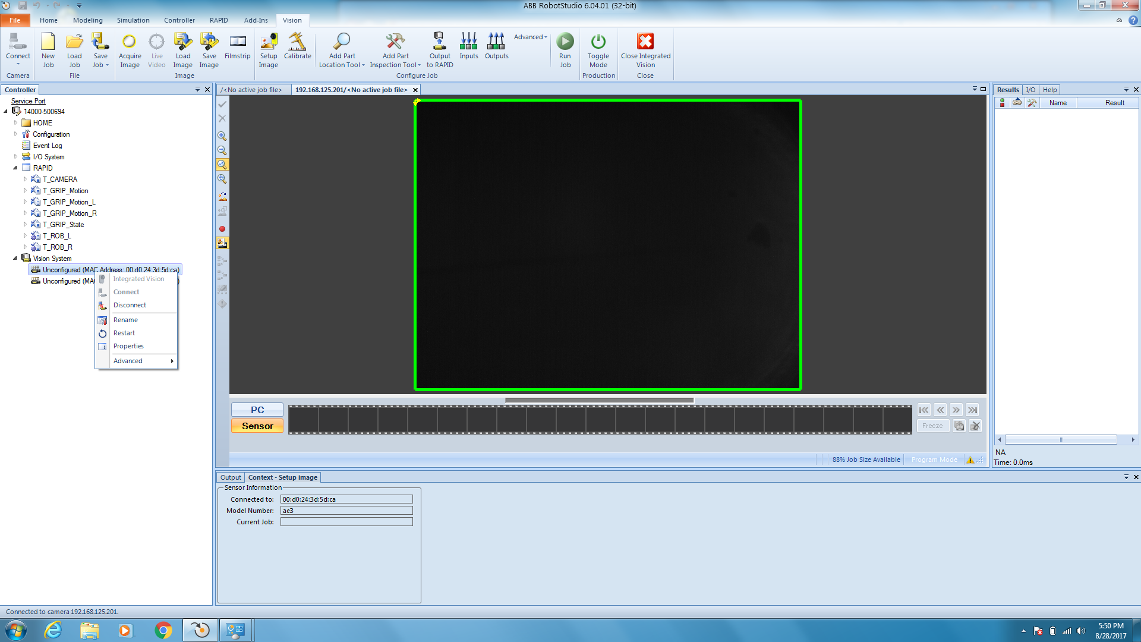The image size is (1141, 642).
Task: Click the Current Job field
Action: [x=346, y=522]
